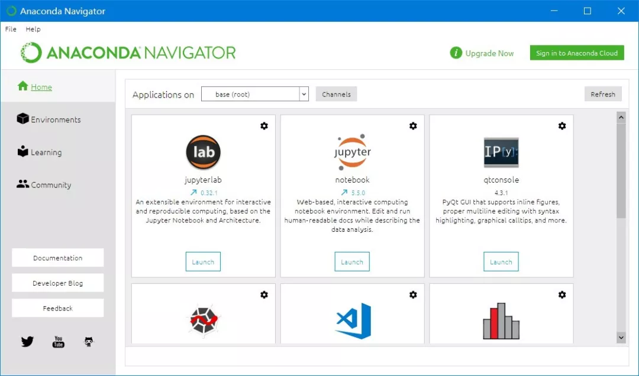Image resolution: width=639 pixels, height=376 pixels.
Task: Open Anaconda Twitter page icon
Action: 27,341
